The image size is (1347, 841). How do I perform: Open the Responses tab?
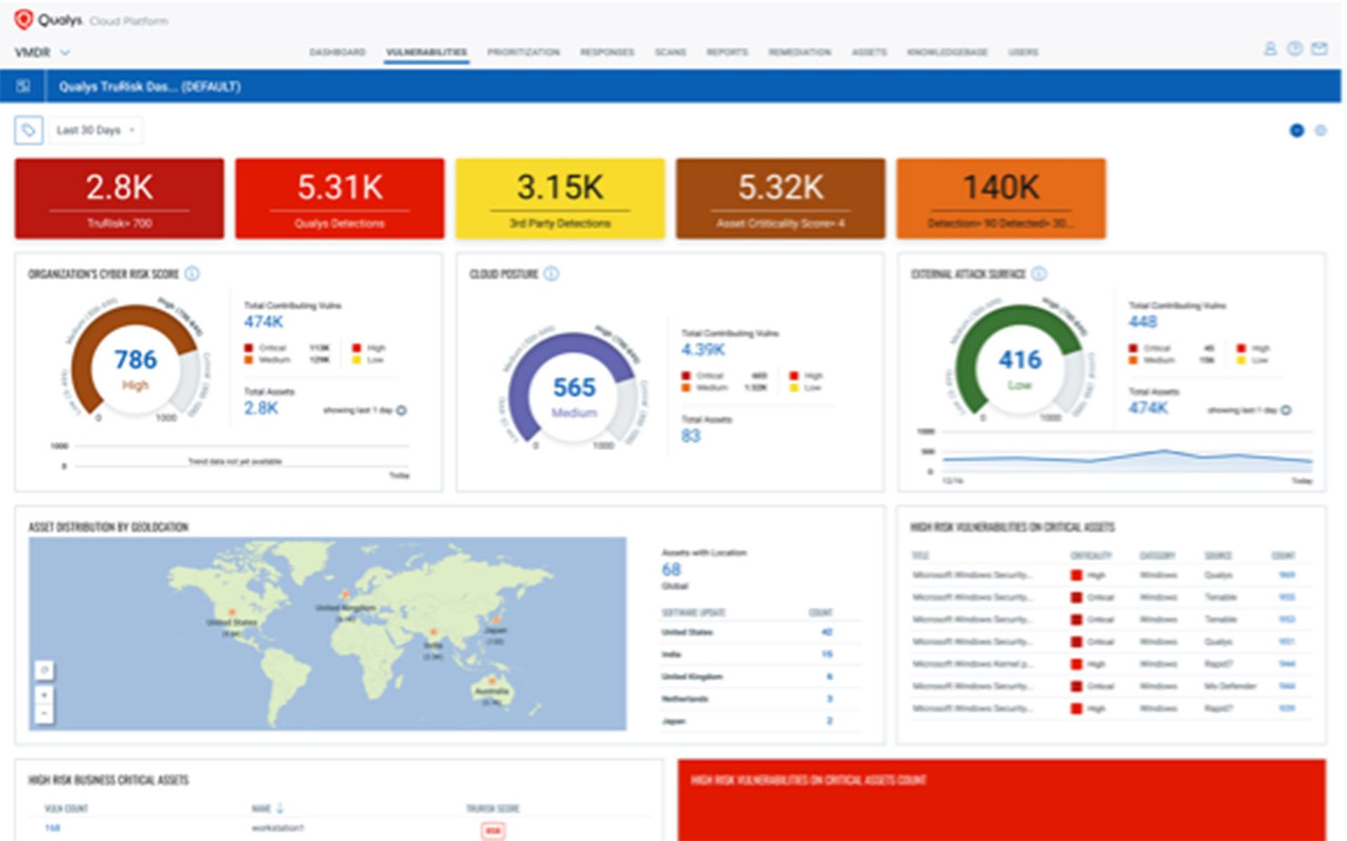[607, 53]
